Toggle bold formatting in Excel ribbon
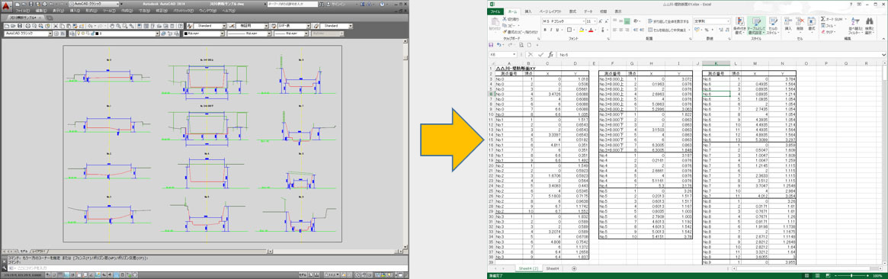 (545, 30)
